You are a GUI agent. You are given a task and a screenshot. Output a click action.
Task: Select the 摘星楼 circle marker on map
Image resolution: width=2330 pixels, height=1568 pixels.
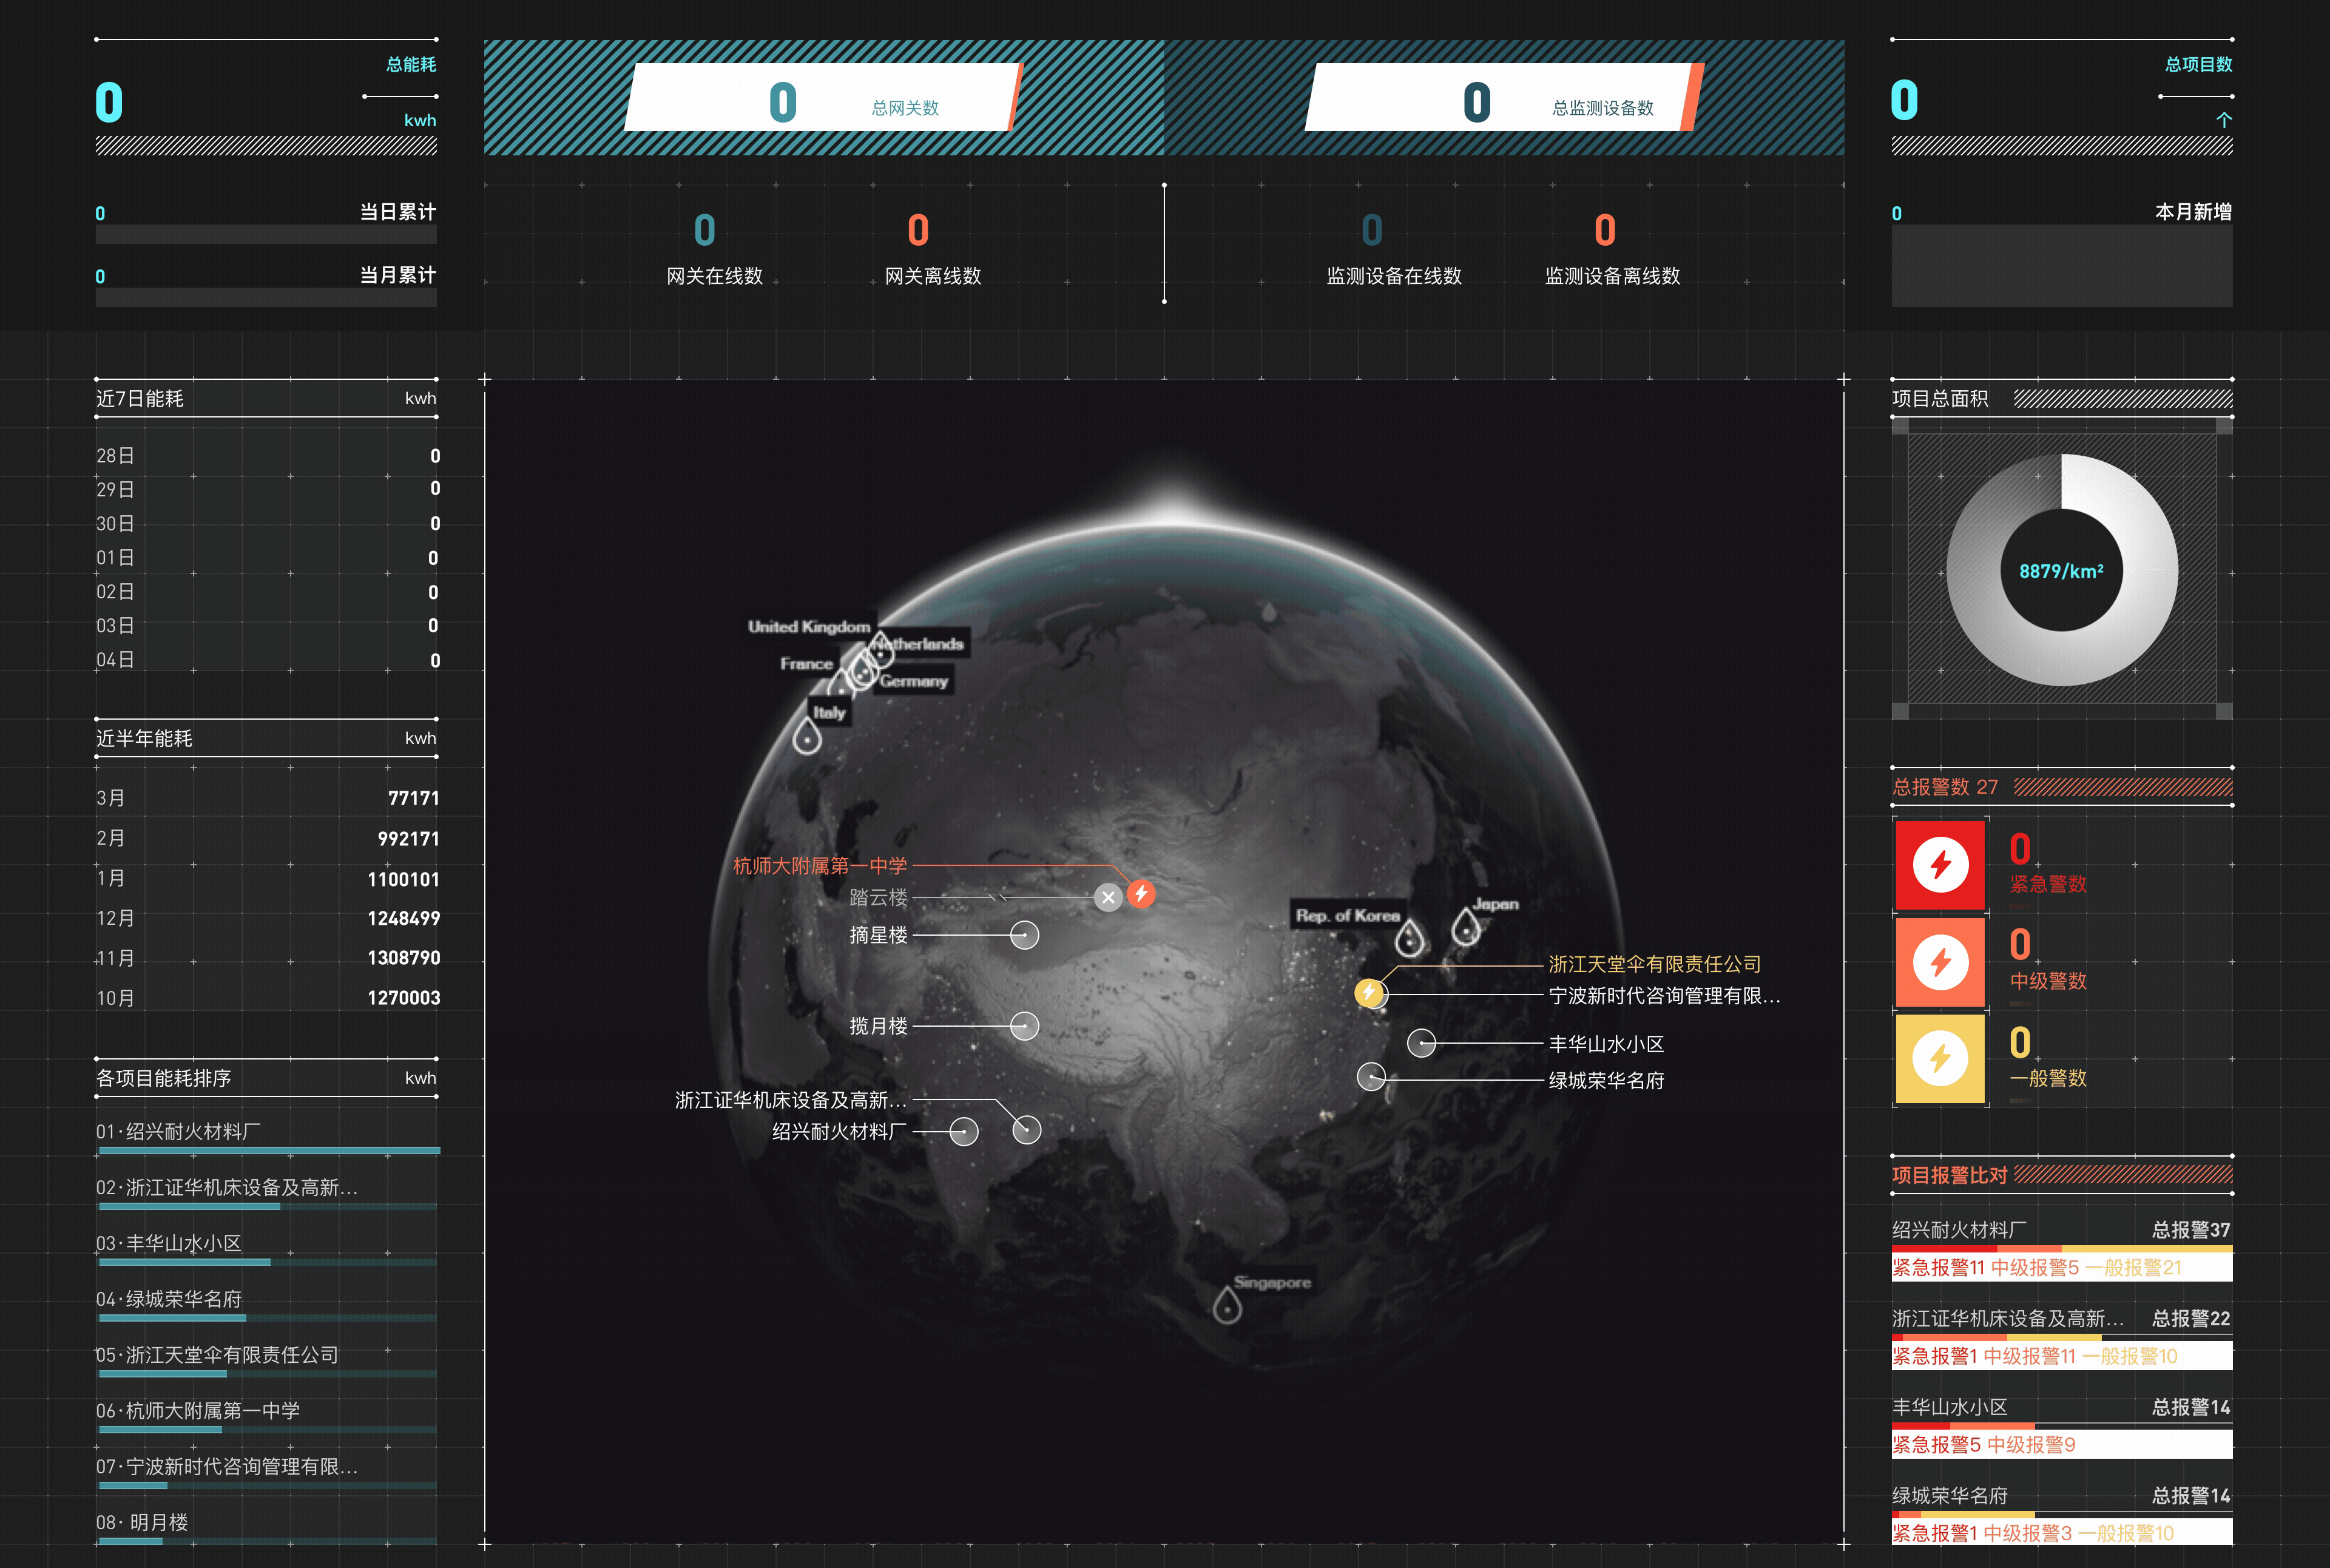[1024, 935]
